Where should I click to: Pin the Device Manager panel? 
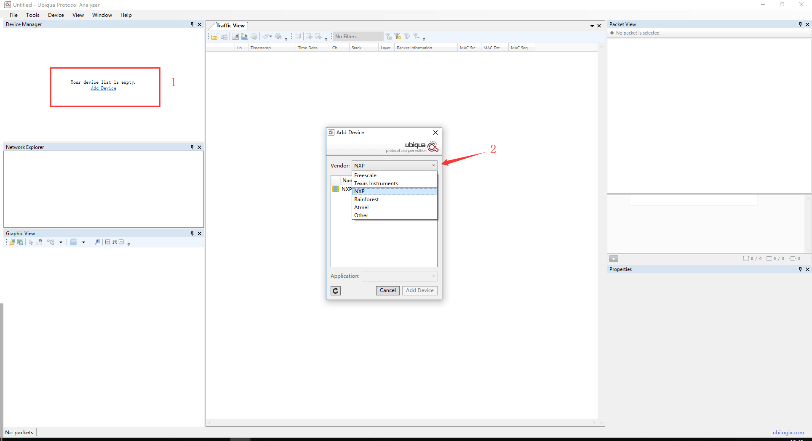(192, 24)
